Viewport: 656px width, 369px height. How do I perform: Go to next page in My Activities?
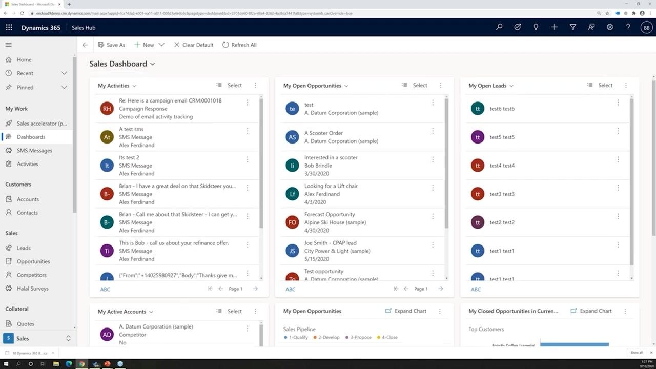(255, 289)
